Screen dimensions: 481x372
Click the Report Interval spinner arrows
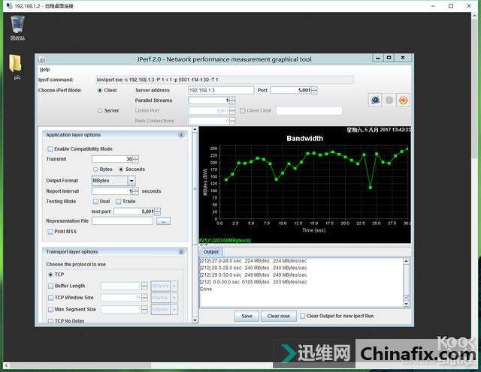click(x=135, y=191)
